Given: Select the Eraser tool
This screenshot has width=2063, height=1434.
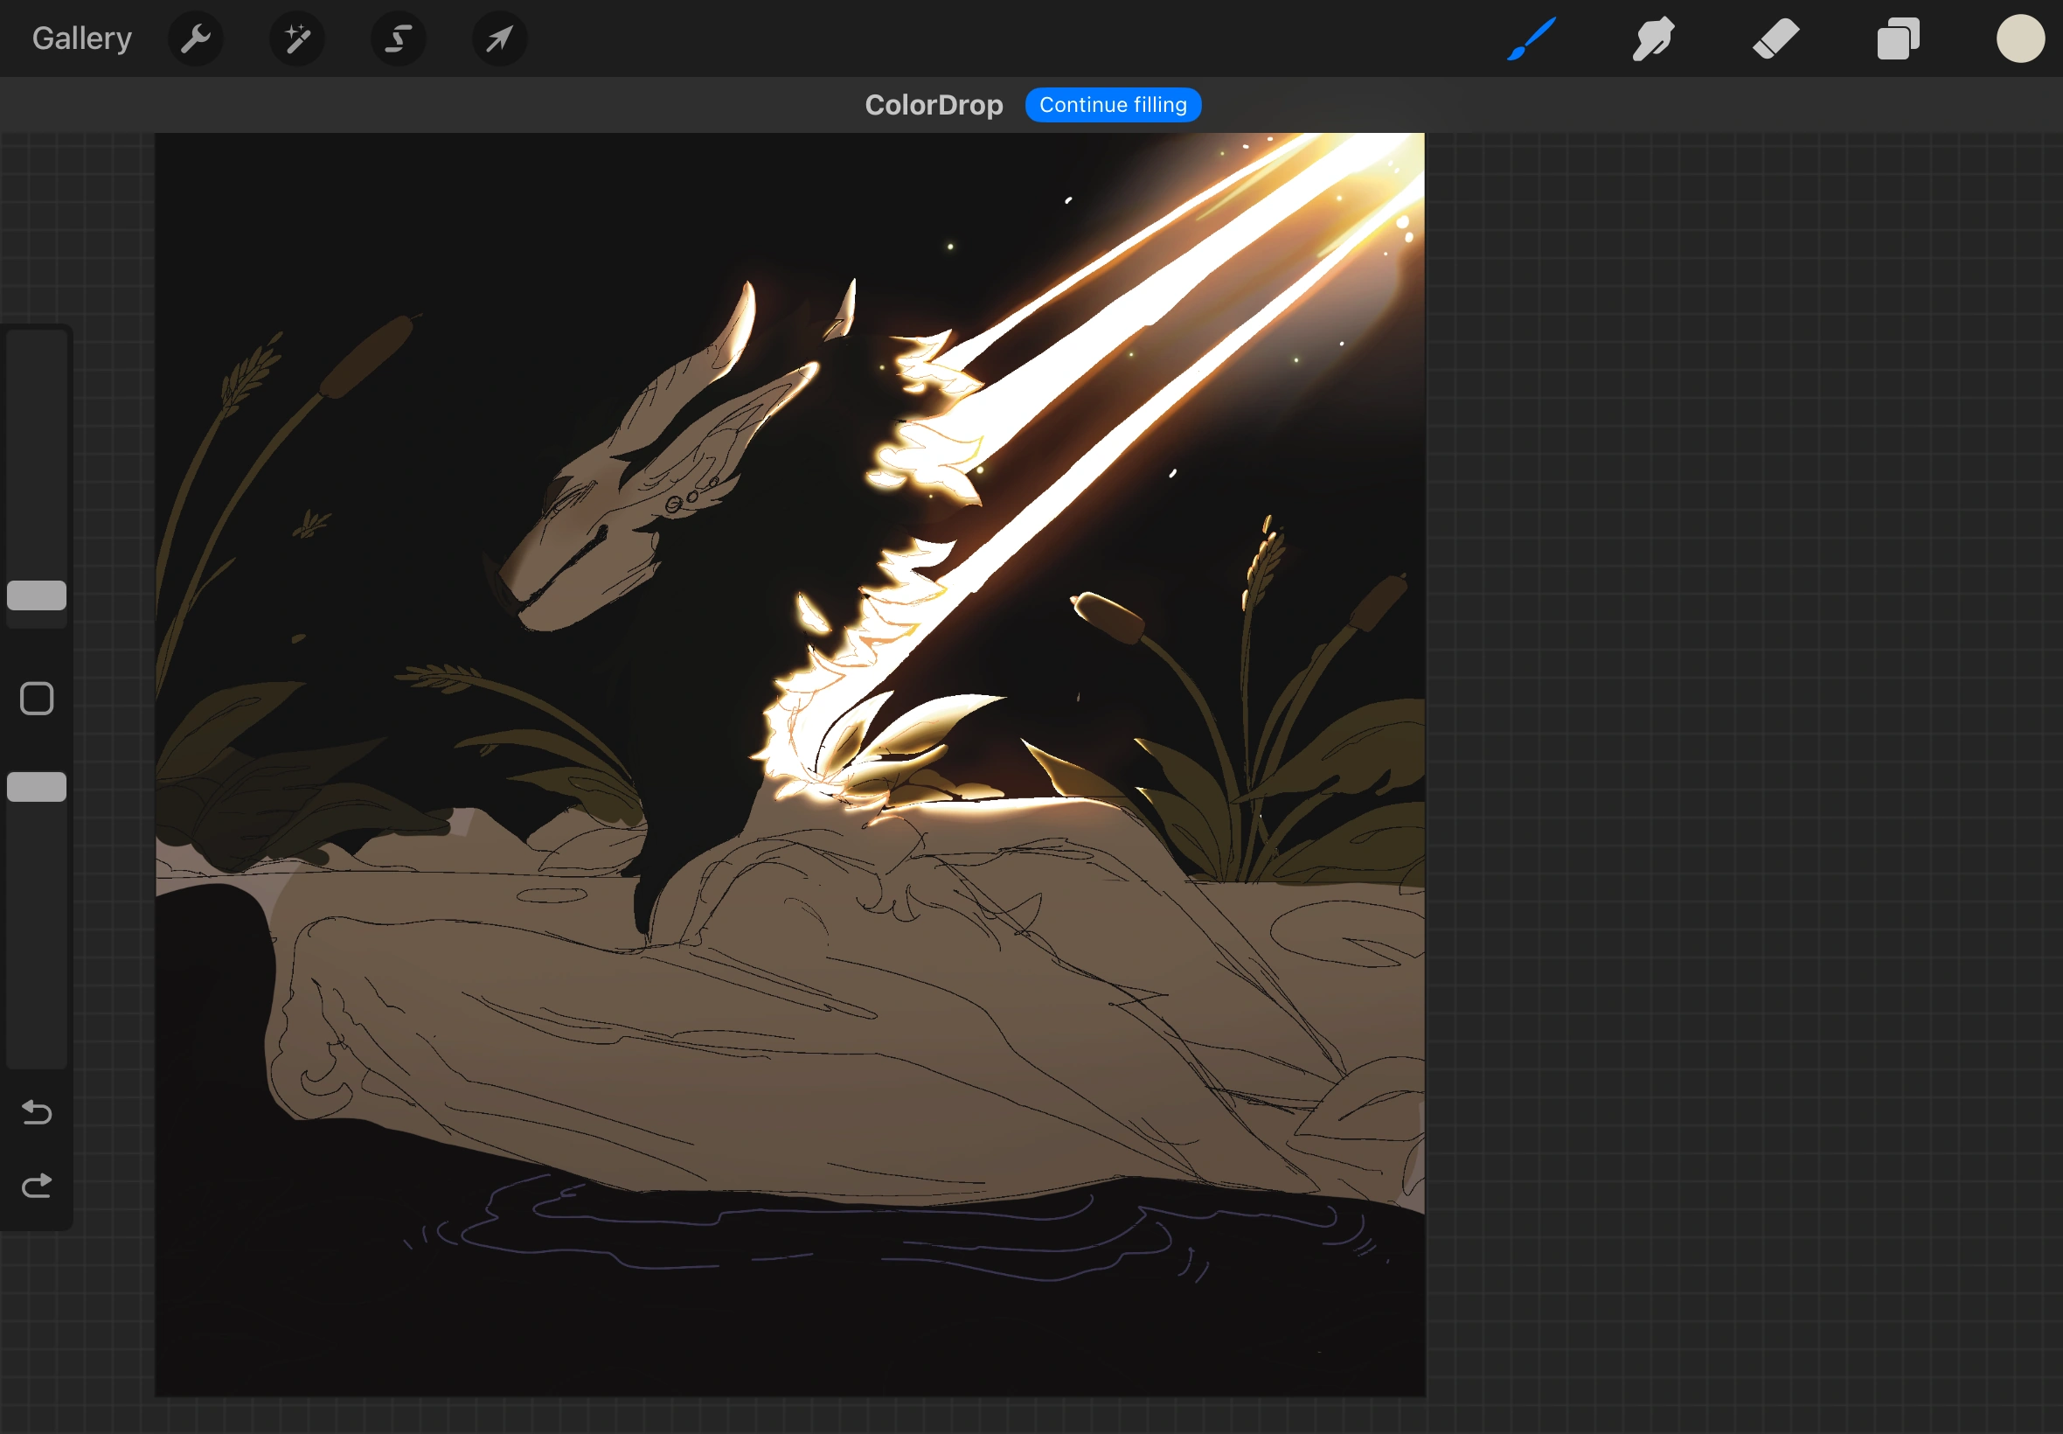Looking at the screenshot, I should tap(1775, 38).
